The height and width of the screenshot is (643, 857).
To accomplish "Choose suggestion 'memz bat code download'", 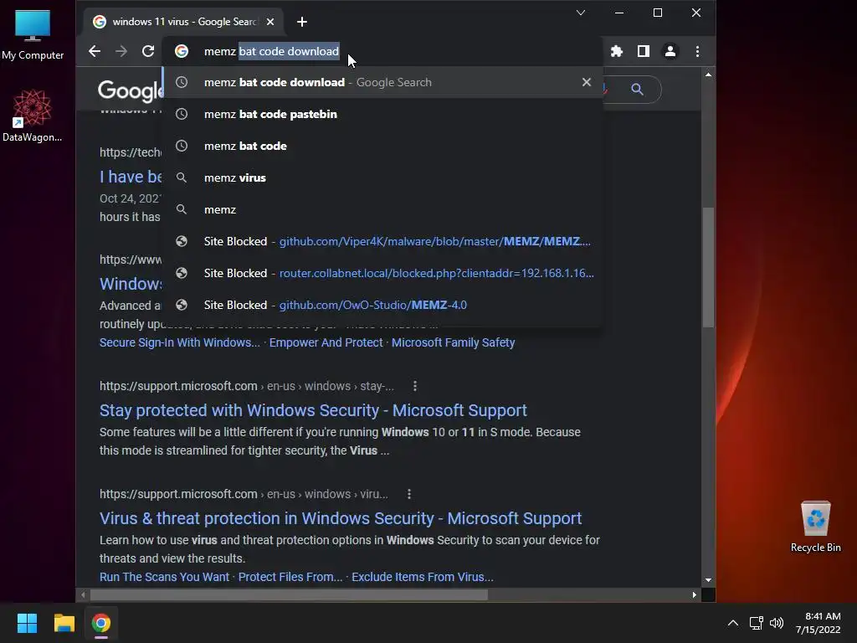I will (x=383, y=83).
